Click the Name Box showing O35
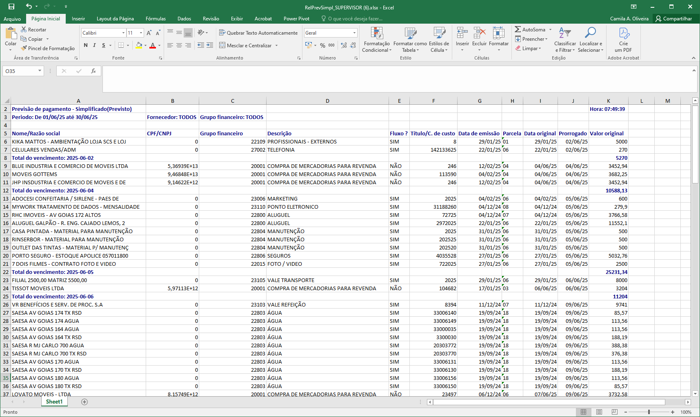 point(22,71)
